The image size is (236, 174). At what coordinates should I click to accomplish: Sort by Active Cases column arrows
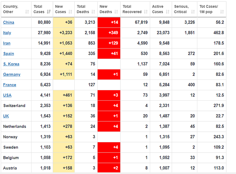coord(168,12)
